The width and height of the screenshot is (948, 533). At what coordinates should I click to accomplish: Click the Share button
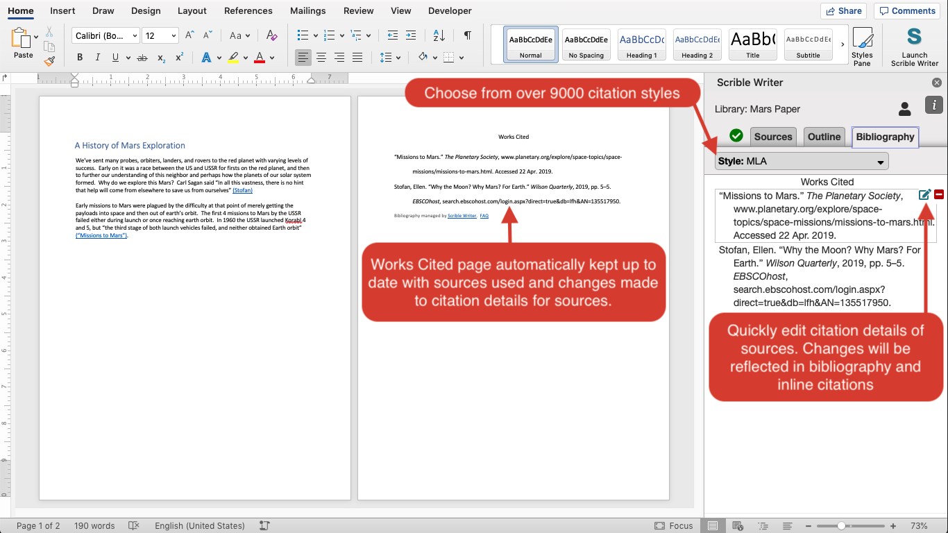(843, 10)
